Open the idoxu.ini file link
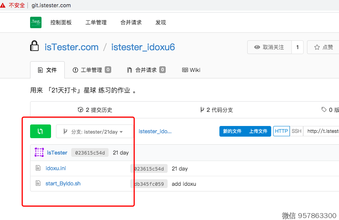 point(56,168)
